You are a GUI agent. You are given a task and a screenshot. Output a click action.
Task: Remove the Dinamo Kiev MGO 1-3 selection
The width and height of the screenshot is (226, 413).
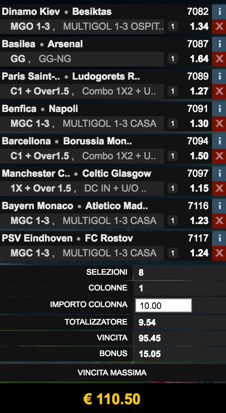(x=219, y=27)
